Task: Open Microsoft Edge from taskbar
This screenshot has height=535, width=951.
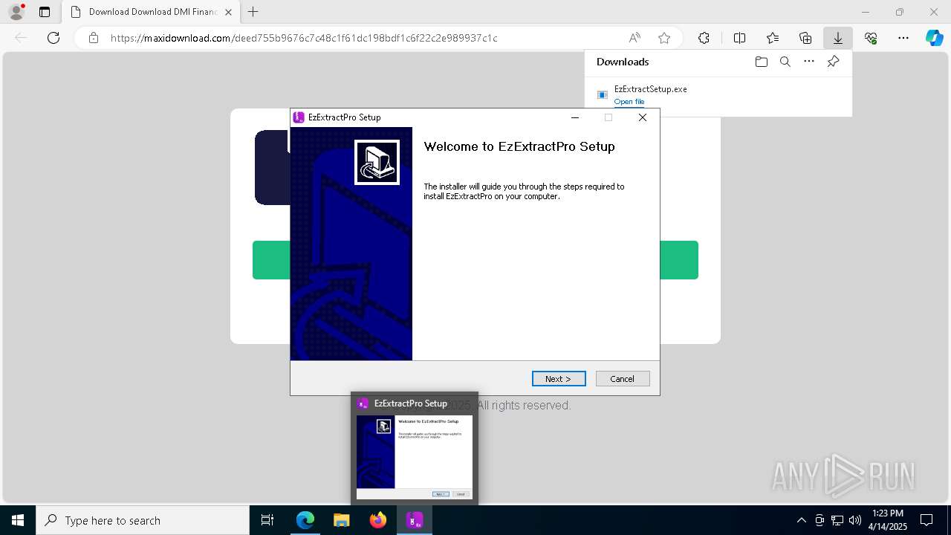Action: (305, 520)
